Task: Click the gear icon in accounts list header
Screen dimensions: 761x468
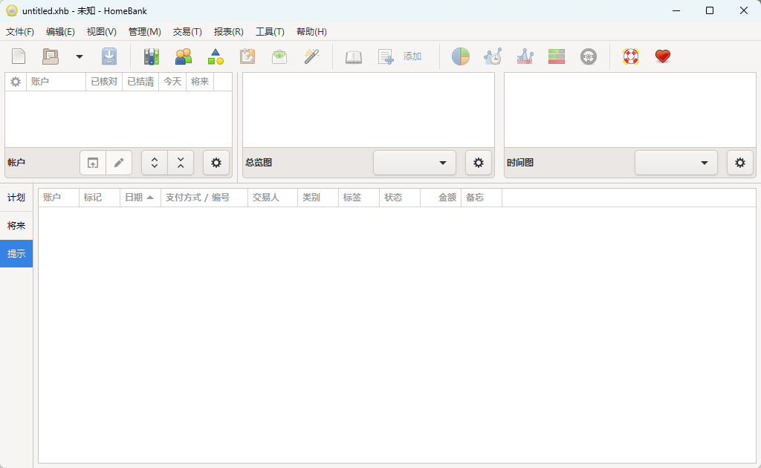Action: click(16, 82)
